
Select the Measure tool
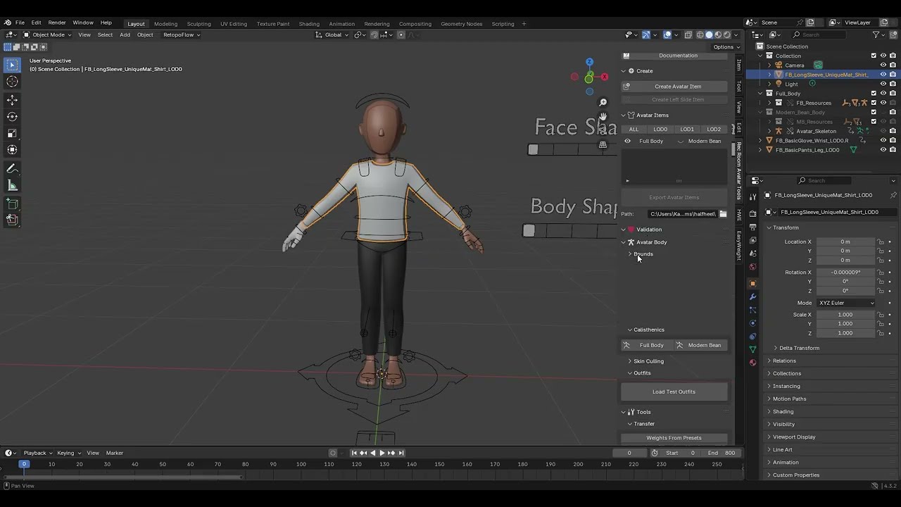point(12,186)
